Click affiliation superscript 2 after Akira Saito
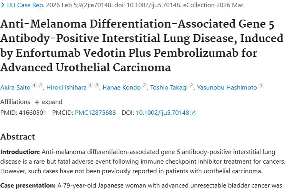 click(x=40, y=86)
